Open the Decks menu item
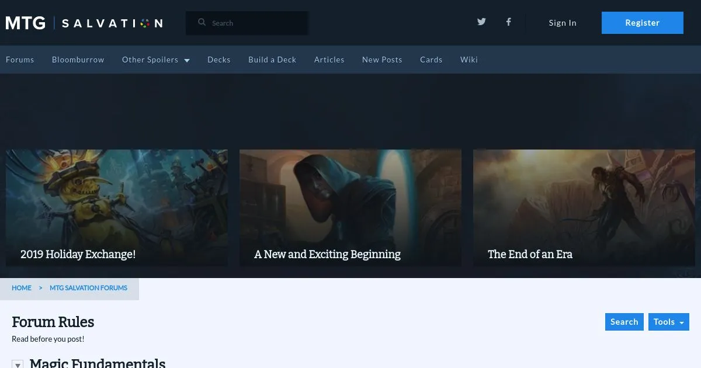701x368 pixels. click(219, 60)
